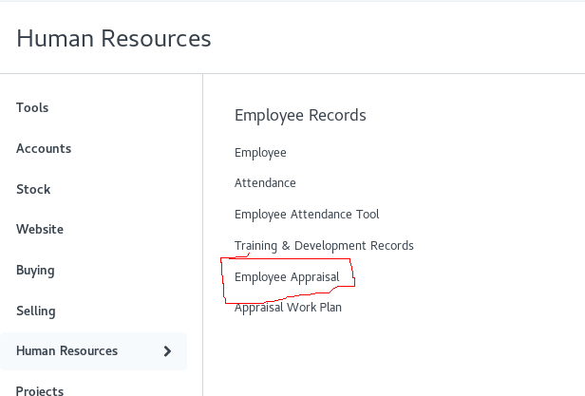Open the Attendance link

[265, 183]
